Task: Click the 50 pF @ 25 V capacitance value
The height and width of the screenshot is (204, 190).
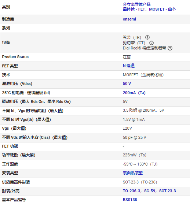Action: (x=134, y=137)
